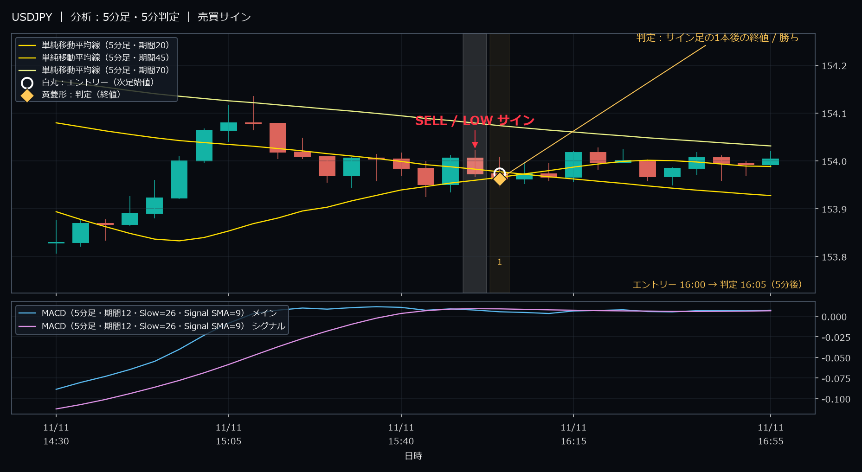Click the 16:15 time axis label
The width and height of the screenshot is (862, 472).
(x=573, y=434)
